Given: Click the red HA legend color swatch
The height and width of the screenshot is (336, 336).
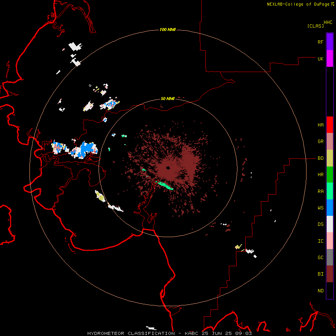Looking at the screenshot, I should [x=330, y=125].
